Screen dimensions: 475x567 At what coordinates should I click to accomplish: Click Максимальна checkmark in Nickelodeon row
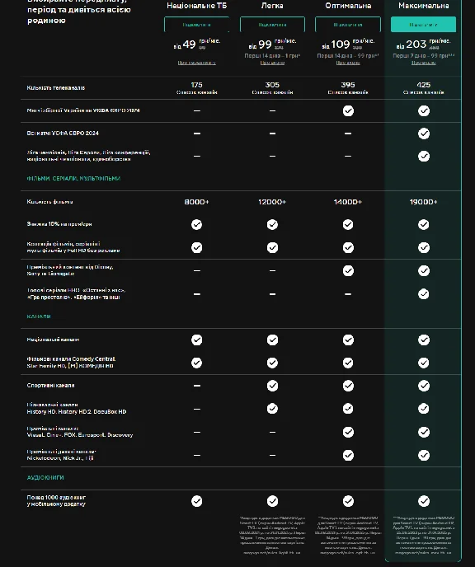click(x=424, y=455)
